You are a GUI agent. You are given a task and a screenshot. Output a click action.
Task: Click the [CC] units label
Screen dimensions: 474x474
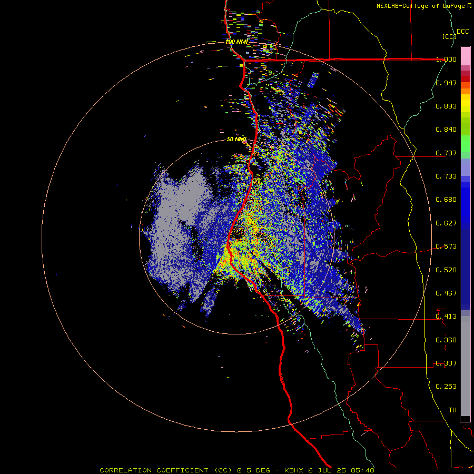449,36
